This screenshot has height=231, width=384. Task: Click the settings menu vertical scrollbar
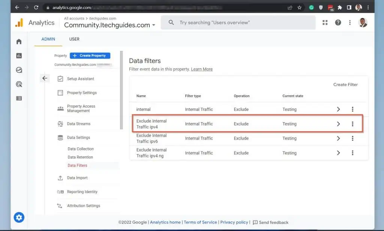[121, 90]
